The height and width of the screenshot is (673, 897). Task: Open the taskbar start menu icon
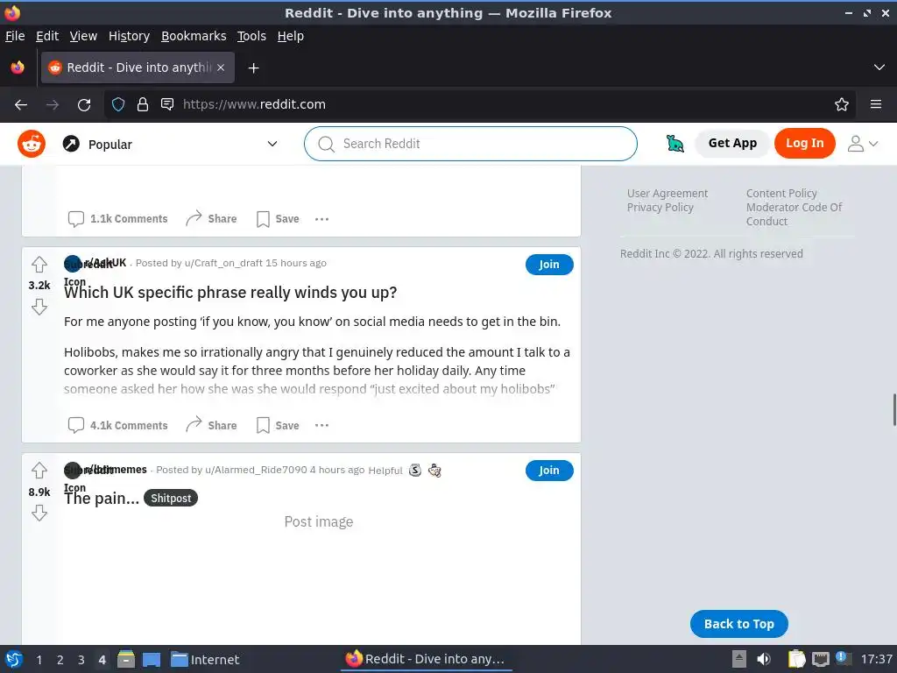[x=14, y=659]
